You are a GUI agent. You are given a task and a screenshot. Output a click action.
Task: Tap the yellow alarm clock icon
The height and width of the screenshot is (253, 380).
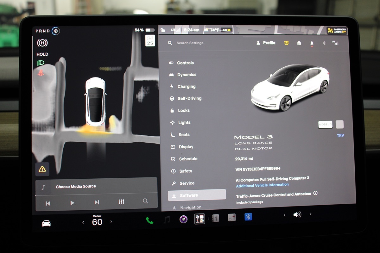(286, 43)
